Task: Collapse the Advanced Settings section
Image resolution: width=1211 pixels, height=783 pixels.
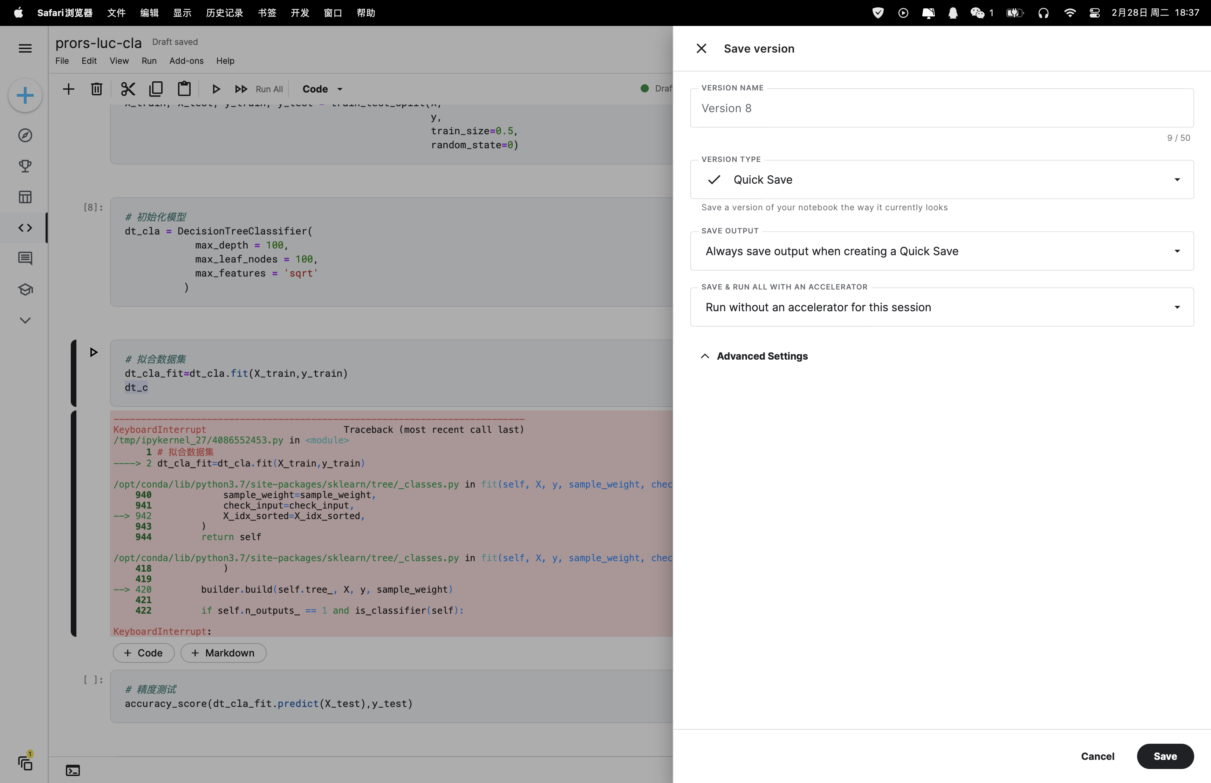Action: pyautogui.click(x=754, y=356)
